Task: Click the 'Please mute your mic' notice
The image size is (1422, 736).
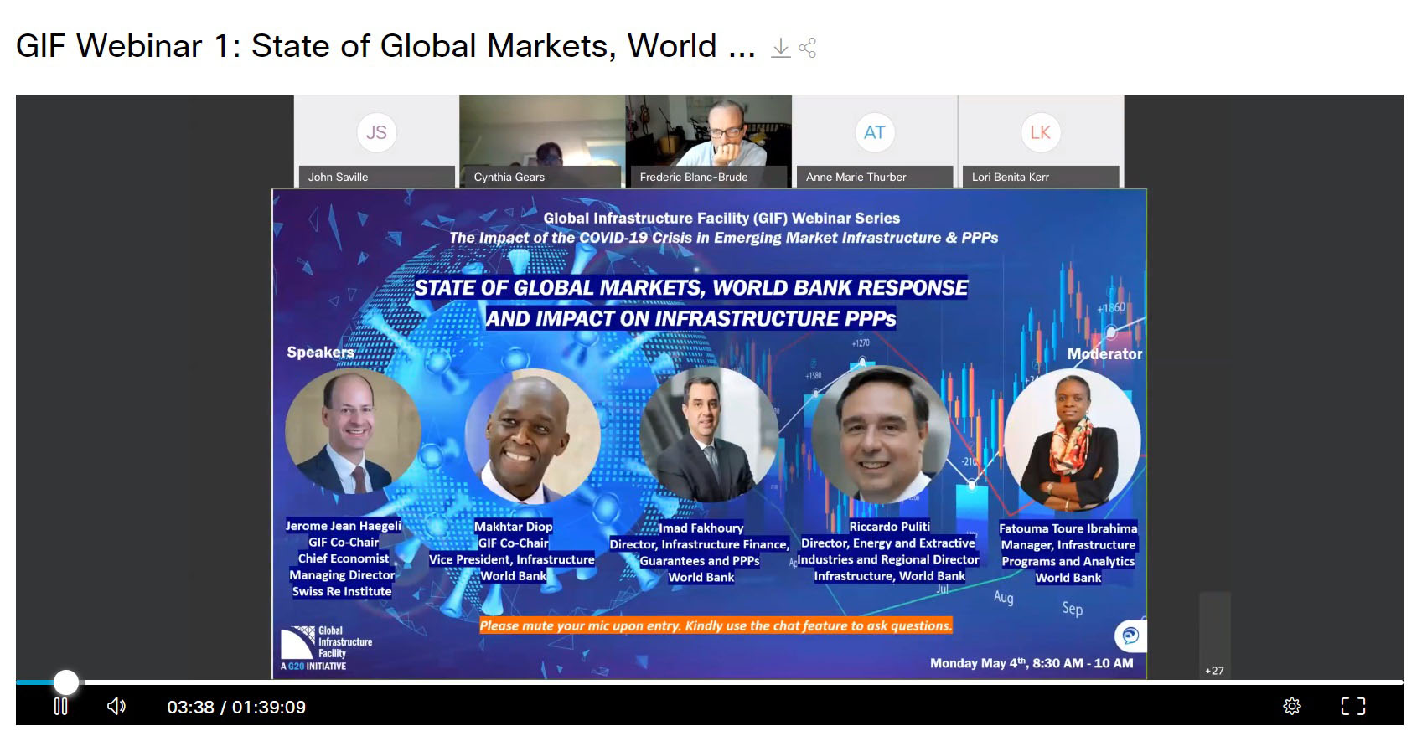Action: click(716, 625)
